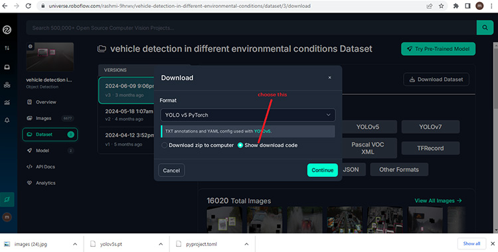Close the Download dialog with X
The image size is (498, 252).
point(329,78)
